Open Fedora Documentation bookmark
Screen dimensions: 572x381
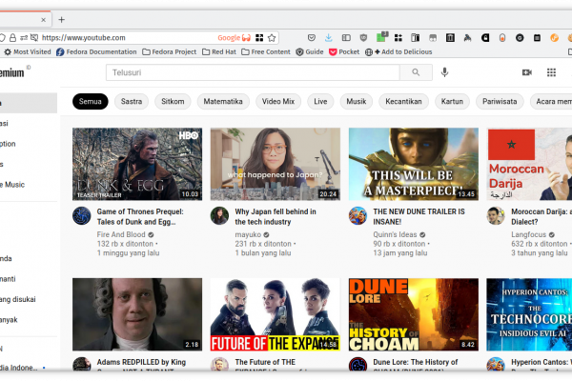pyautogui.click(x=96, y=51)
